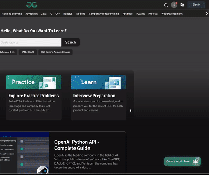Viewport: 209px width, 175px height.
Task: Click the Community is here button
Action: pos(182,161)
